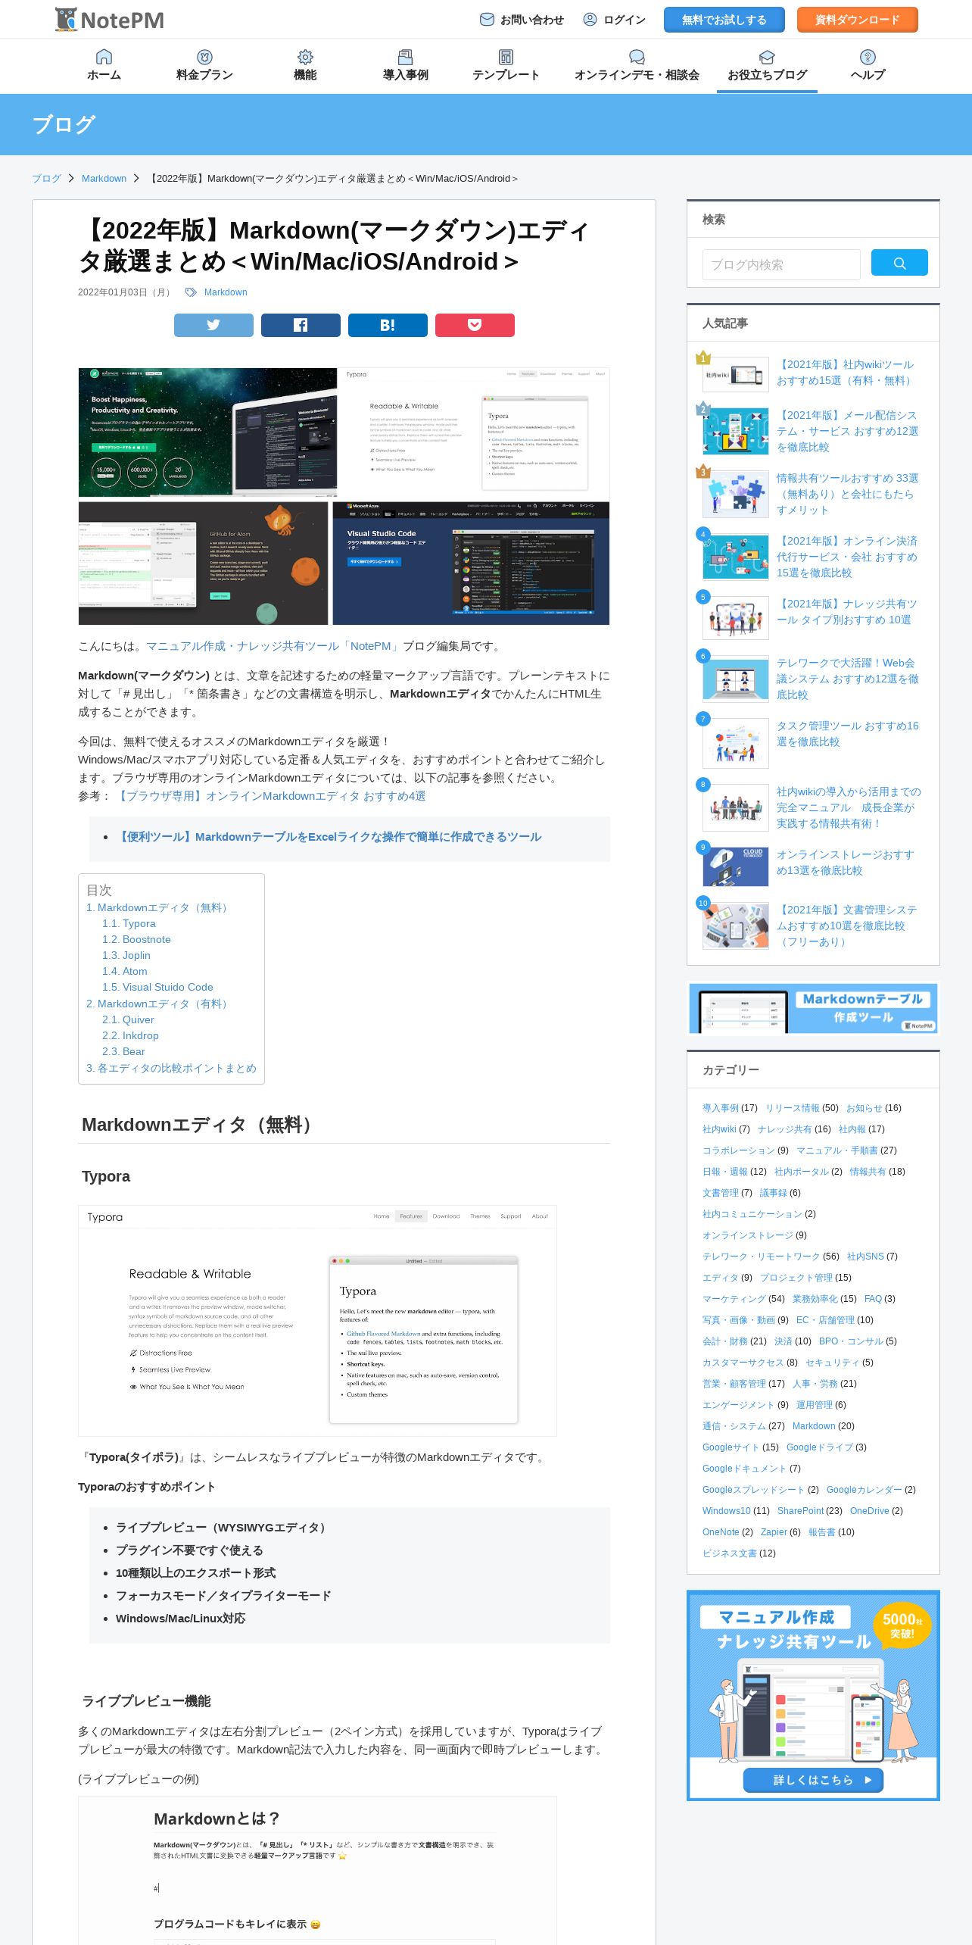This screenshot has width=972, height=1945.
Task: Open the Markdown tag link under the title
Action: point(226,292)
